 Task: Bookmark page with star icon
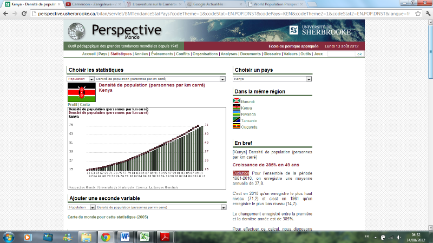(418, 13)
